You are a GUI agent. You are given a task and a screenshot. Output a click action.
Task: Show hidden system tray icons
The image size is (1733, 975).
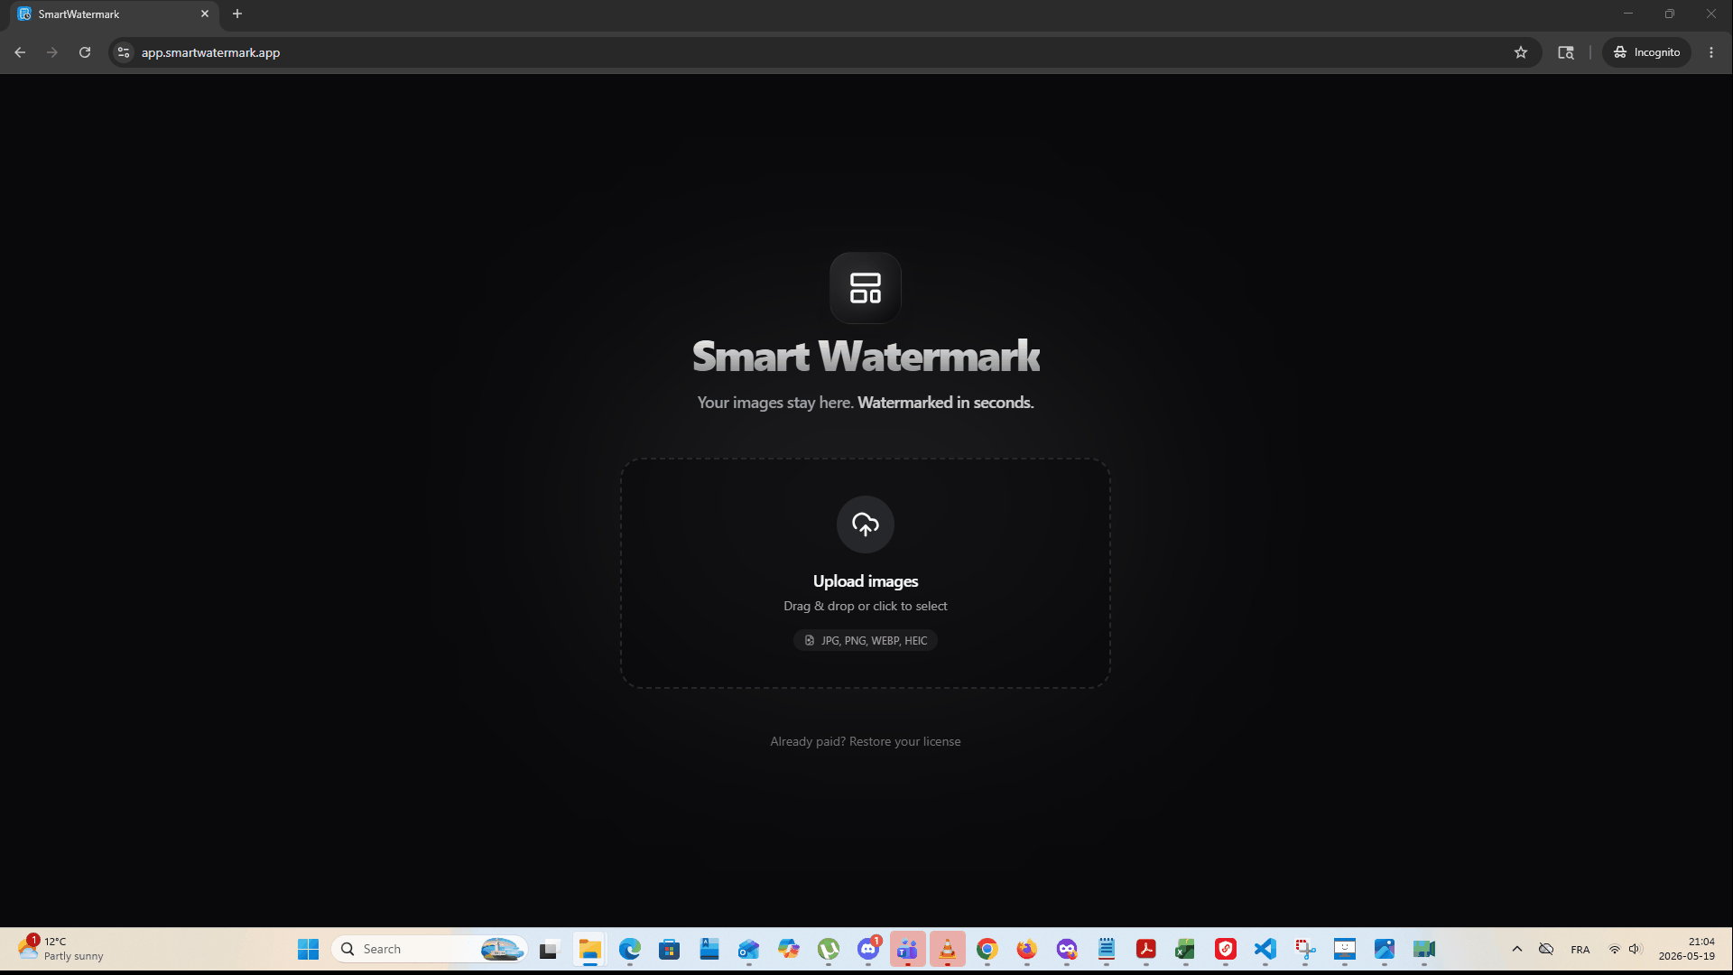click(x=1517, y=950)
